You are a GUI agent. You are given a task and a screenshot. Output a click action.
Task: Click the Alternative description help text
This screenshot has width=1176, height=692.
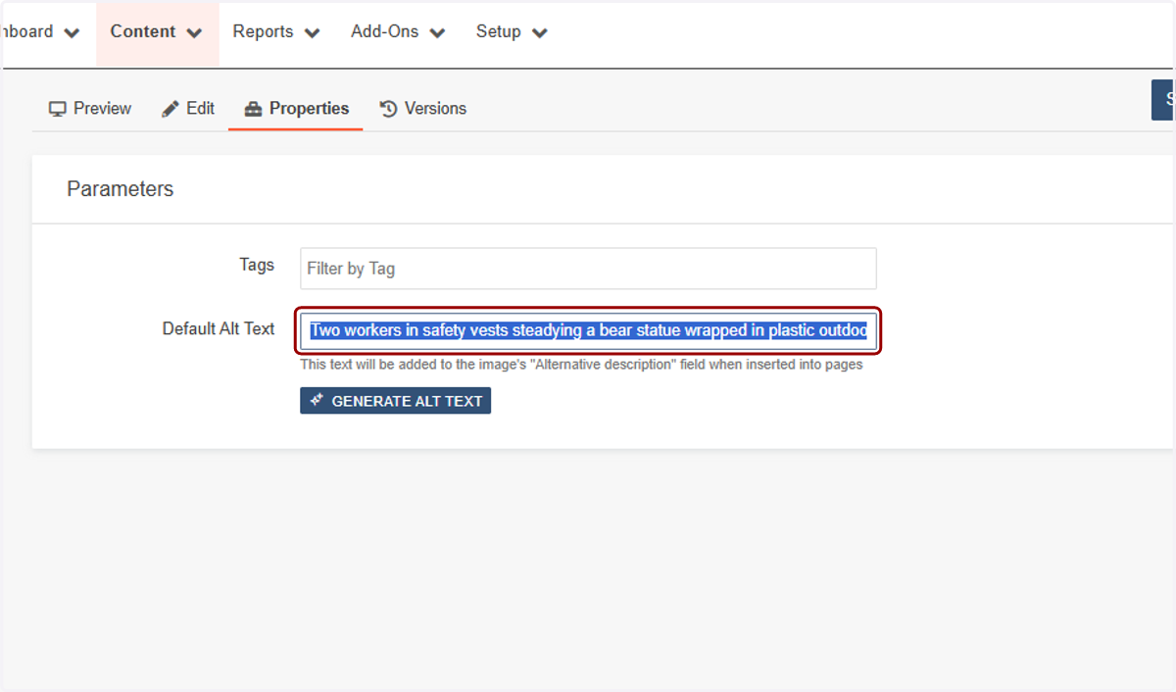pos(581,365)
